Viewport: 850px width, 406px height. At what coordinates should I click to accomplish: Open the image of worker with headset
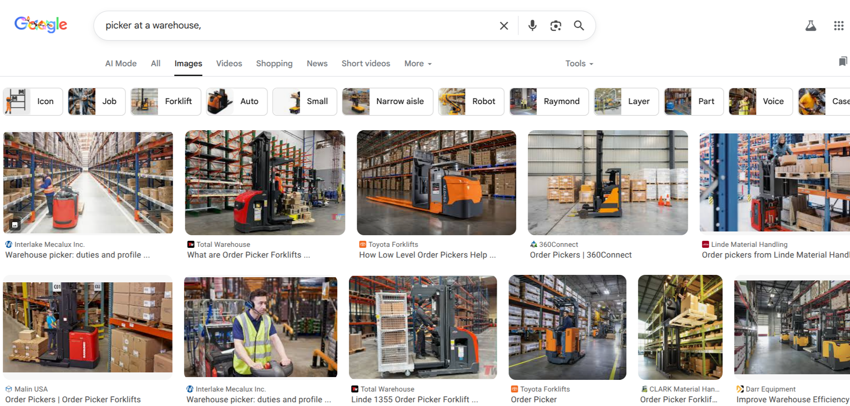click(x=261, y=327)
